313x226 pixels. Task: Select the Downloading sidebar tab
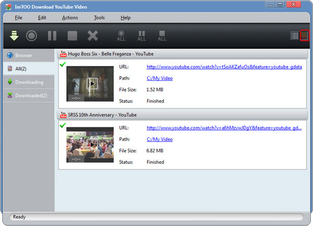point(29,82)
